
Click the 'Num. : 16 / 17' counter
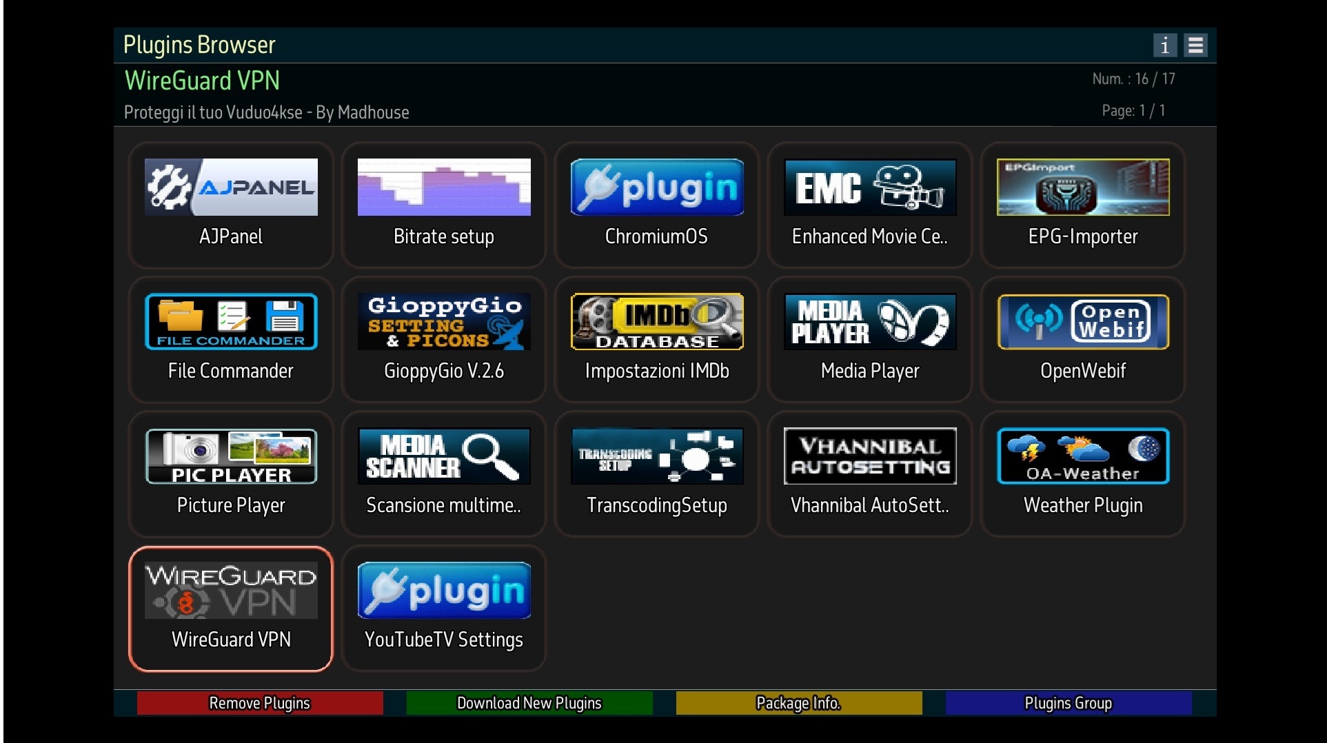tap(1134, 79)
